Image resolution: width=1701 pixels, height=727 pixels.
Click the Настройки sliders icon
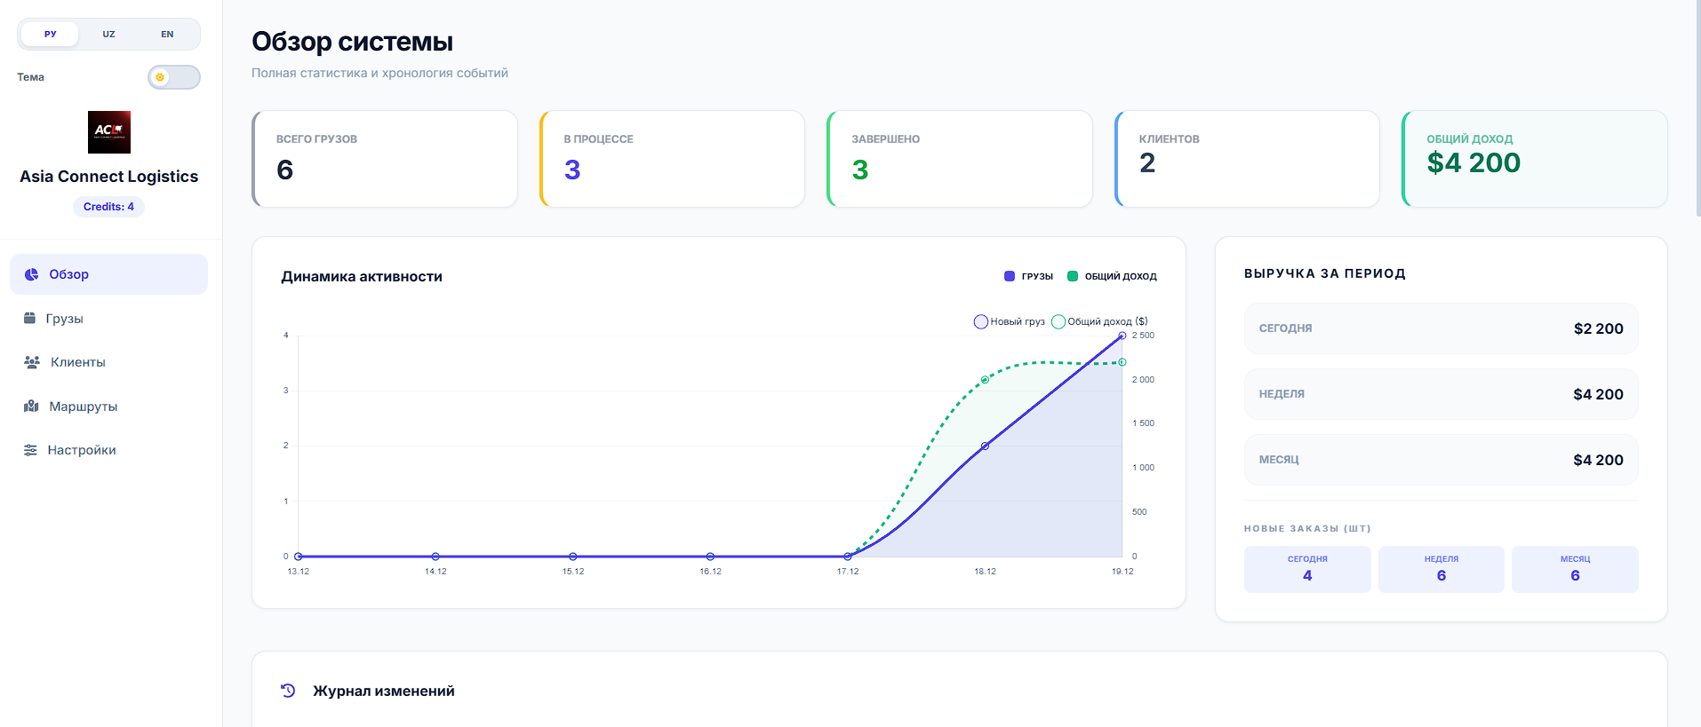coord(30,450)
